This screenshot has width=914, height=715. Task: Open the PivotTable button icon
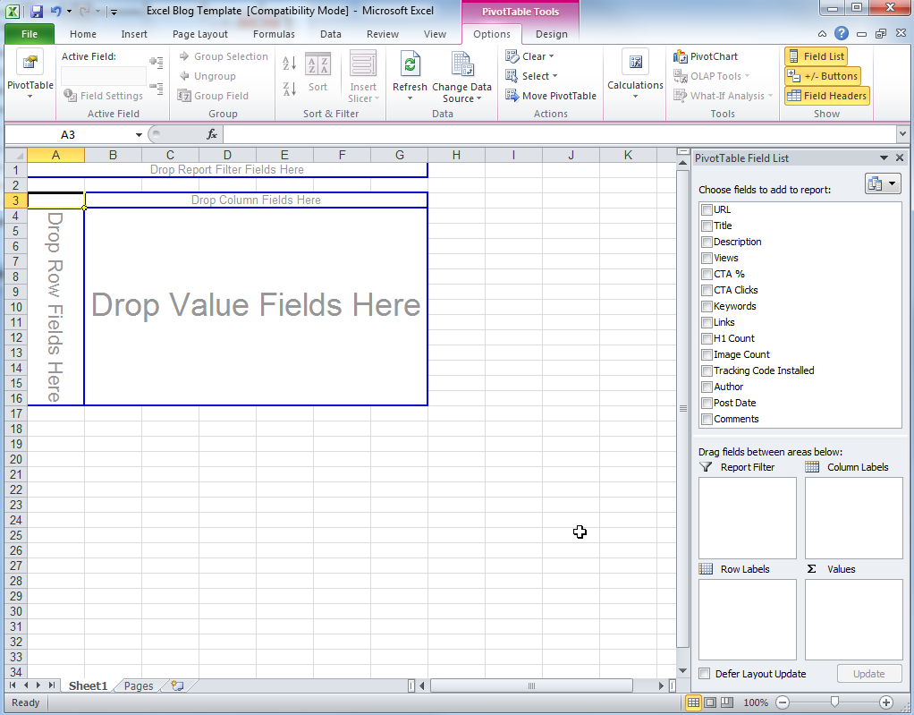click(x=30, y=63)
